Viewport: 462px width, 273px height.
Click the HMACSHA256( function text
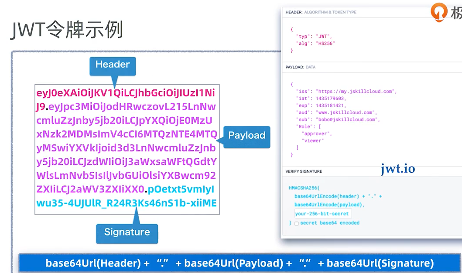tap(304, 188)
